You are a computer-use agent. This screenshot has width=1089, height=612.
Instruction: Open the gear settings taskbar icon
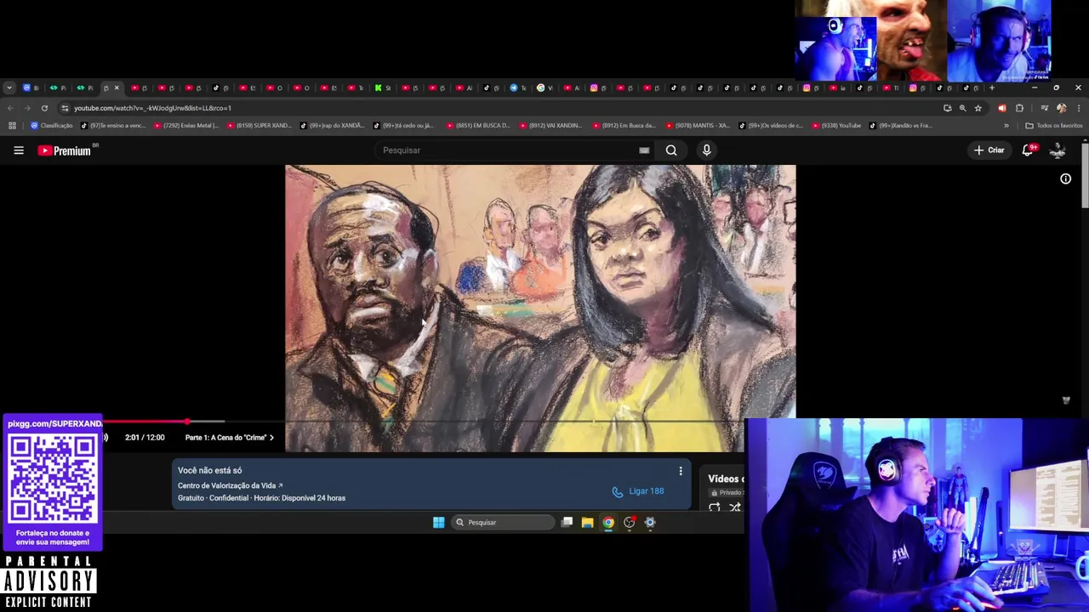click(650, 523)
